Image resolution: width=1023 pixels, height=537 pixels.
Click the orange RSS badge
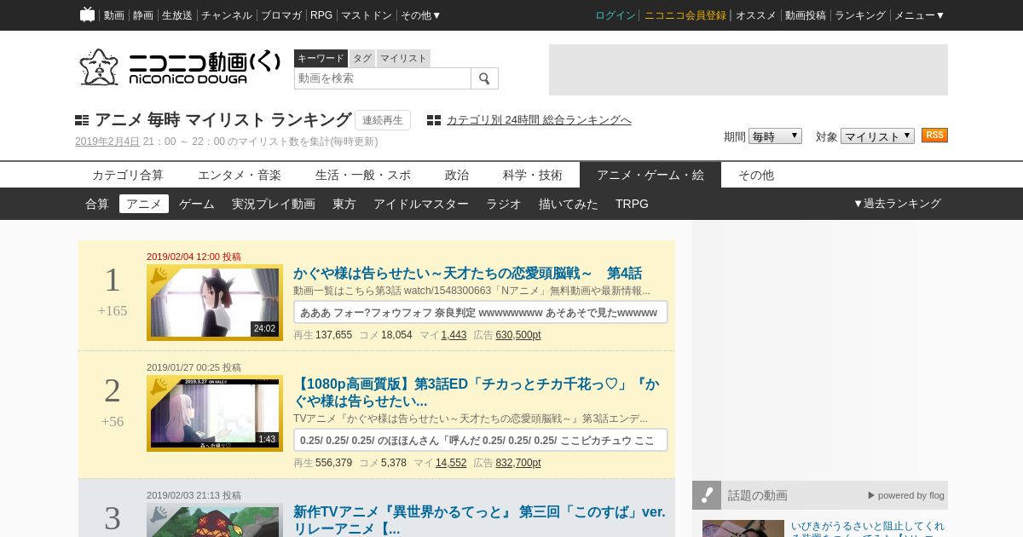[x=934, y=136]
